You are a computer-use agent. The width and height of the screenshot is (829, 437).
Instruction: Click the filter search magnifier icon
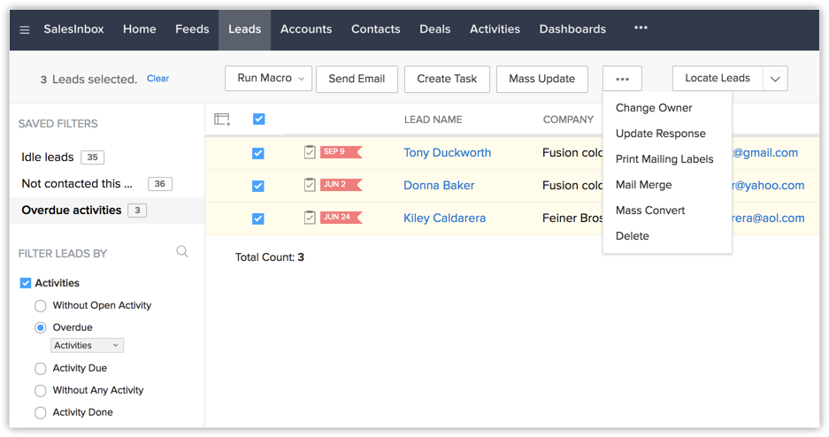(182, 252)
